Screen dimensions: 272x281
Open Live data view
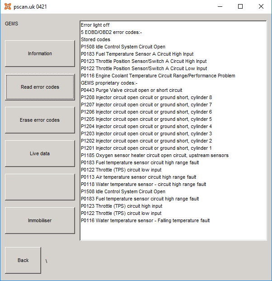click(40, 153)
